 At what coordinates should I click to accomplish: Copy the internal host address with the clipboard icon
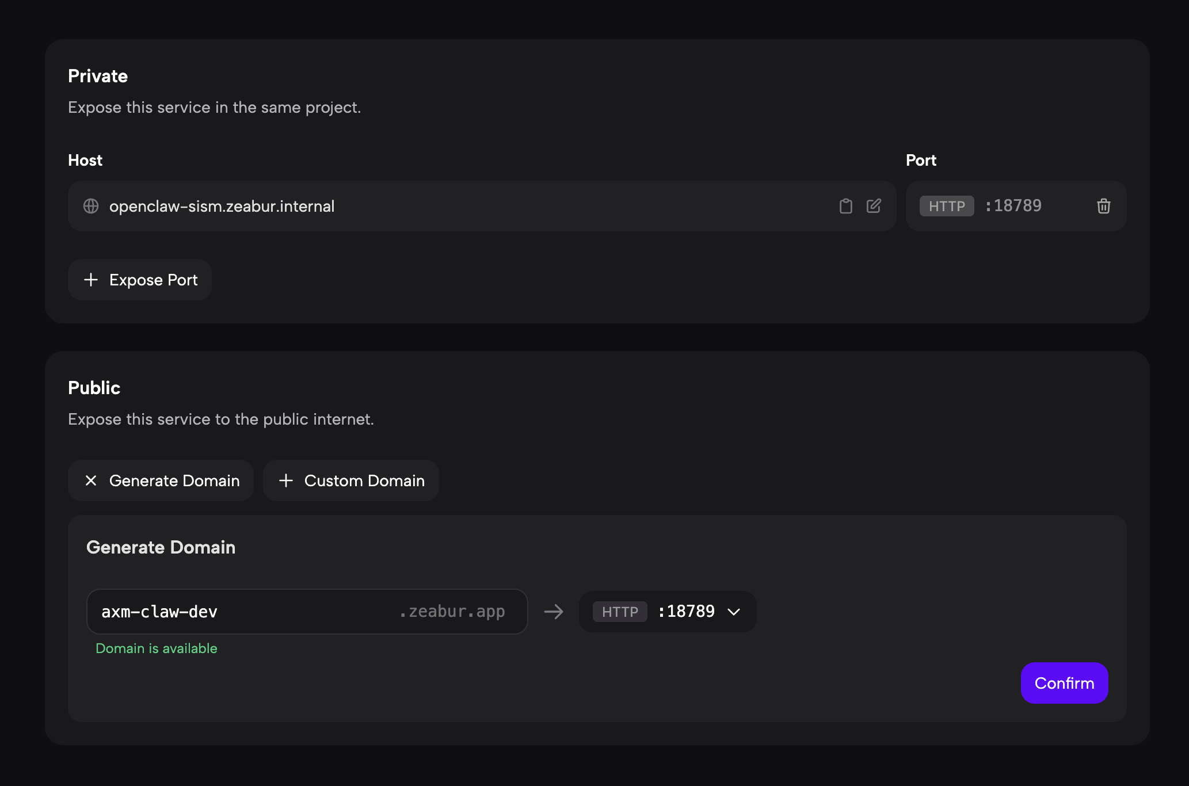tap(845, 206)
